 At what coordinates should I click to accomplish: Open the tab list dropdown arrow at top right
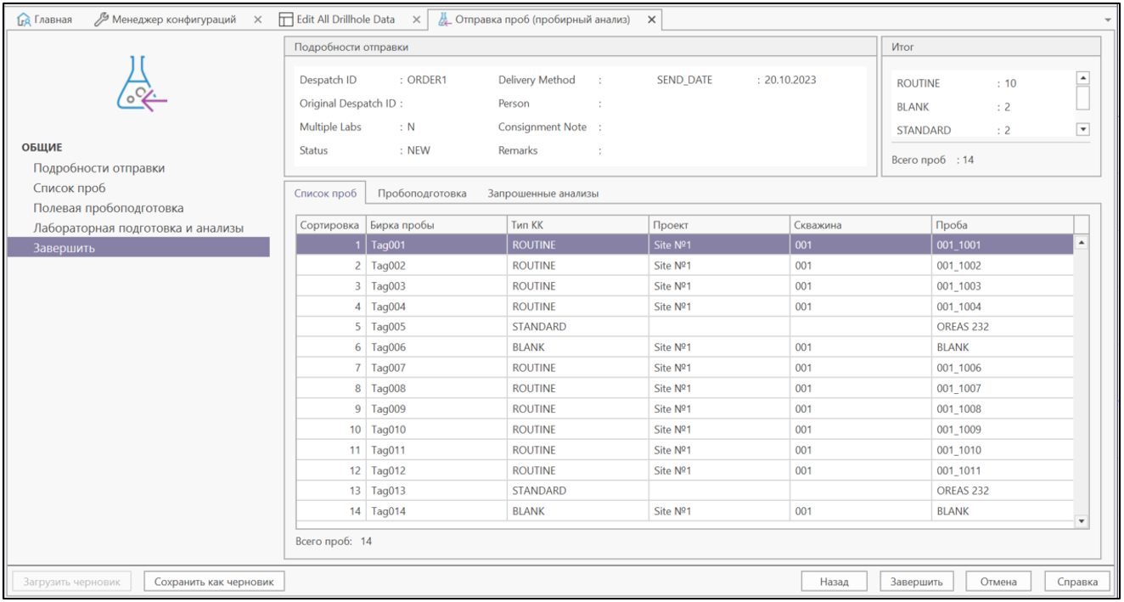(x=1107, y=20)
